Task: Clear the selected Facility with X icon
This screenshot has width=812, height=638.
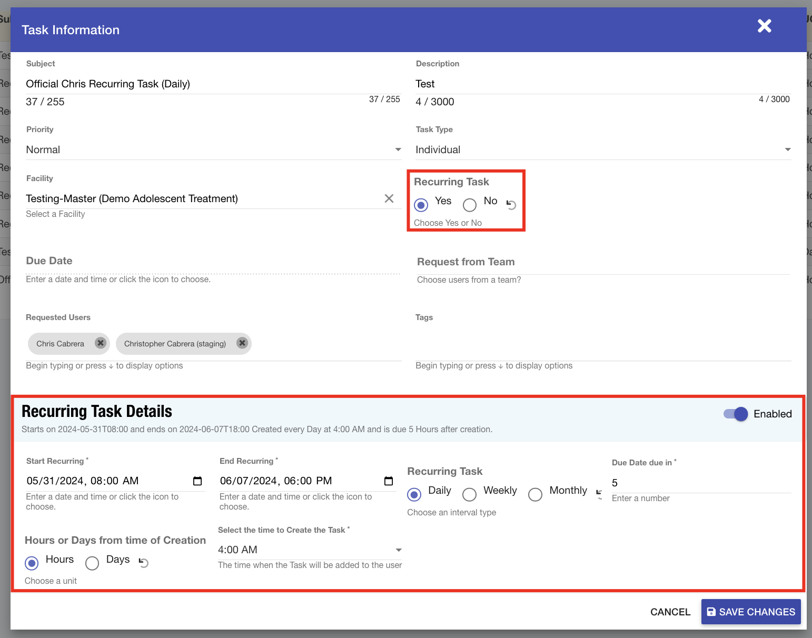Action: pyautogui.click(x=389, y=198)
